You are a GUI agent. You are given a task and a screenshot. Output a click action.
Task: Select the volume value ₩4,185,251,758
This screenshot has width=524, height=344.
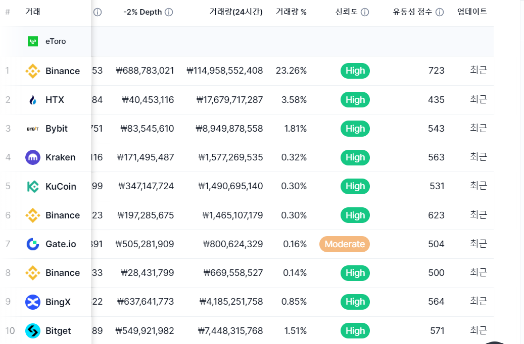(x=231, y=302)
